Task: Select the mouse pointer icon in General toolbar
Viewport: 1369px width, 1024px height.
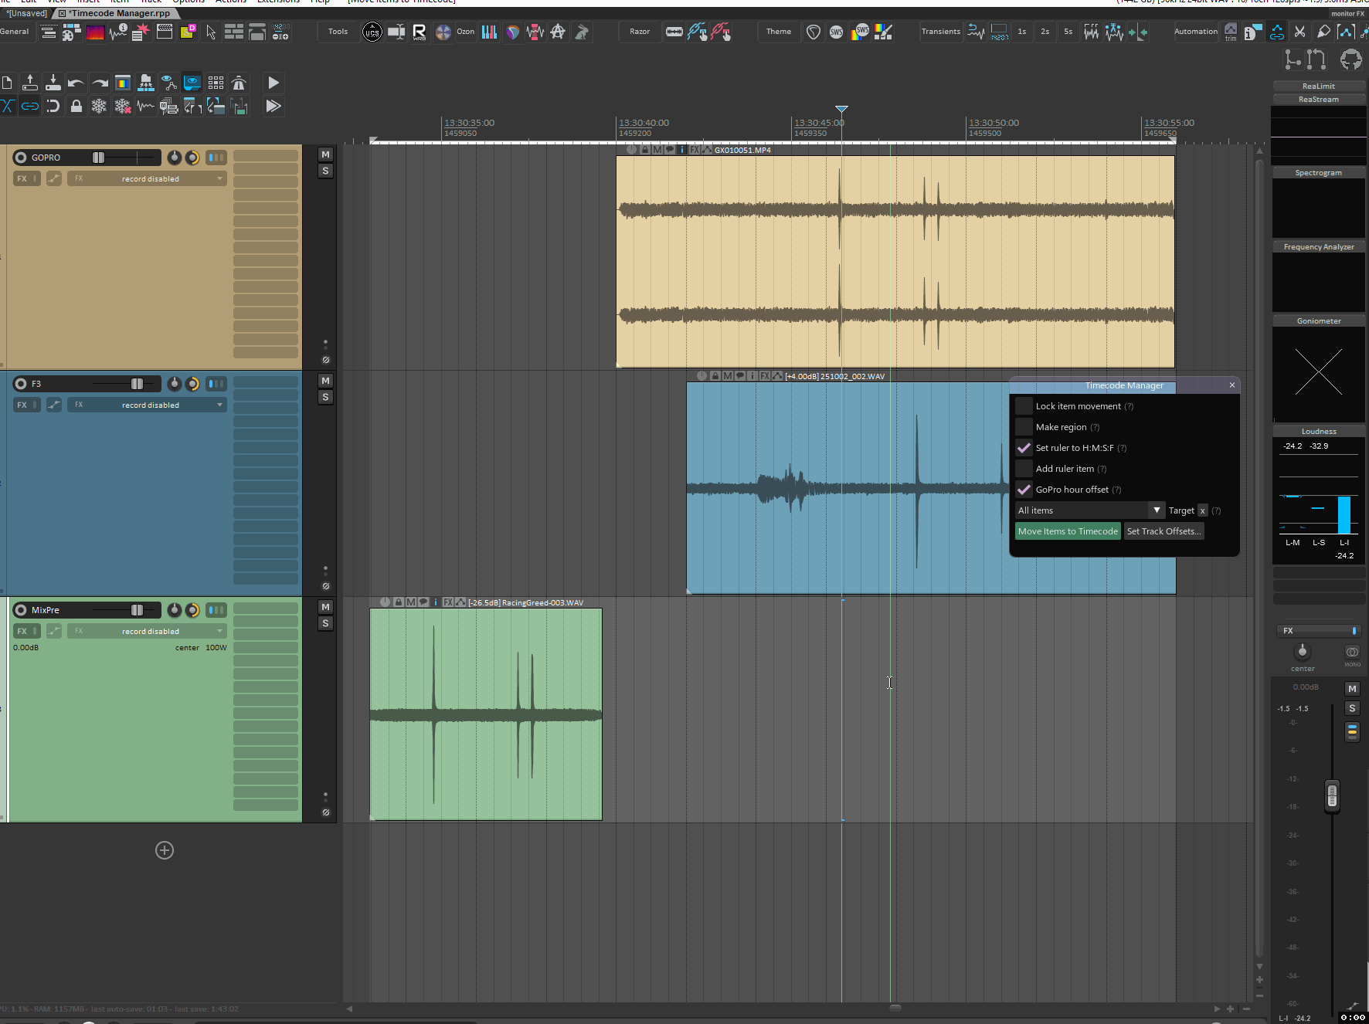Action: (x=211, y=32)
